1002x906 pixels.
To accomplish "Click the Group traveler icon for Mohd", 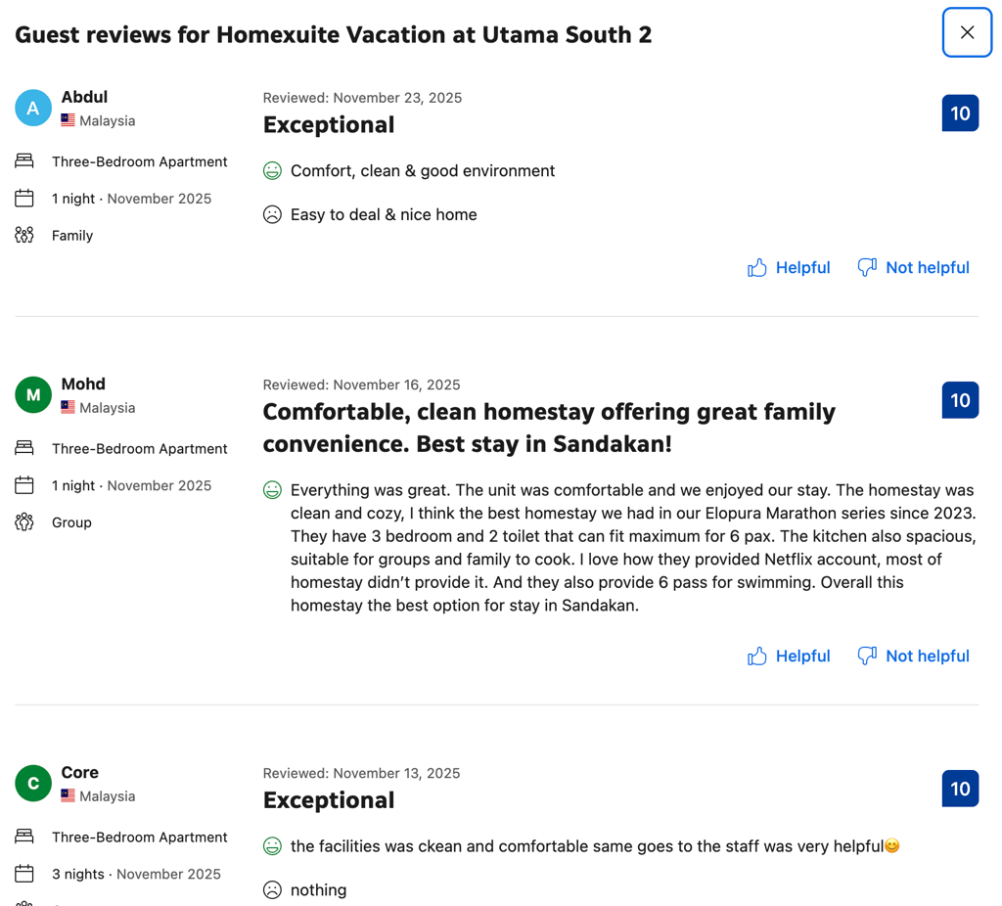I will point(24,522).
